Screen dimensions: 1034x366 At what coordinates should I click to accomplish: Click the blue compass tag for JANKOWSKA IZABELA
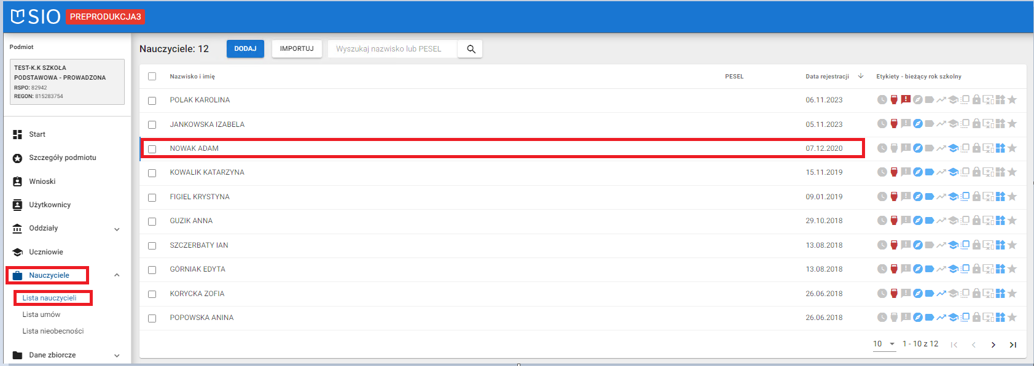917,124
